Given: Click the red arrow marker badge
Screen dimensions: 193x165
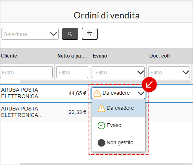Looking at the screenshot, I should (149, 85).
